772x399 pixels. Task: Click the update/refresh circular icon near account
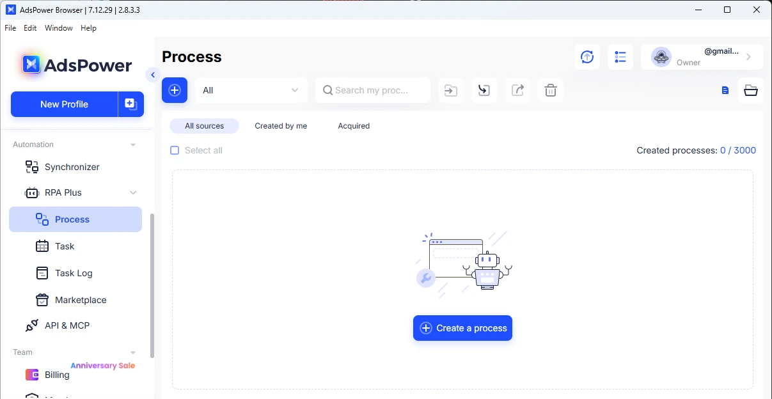tap(587, 57)
